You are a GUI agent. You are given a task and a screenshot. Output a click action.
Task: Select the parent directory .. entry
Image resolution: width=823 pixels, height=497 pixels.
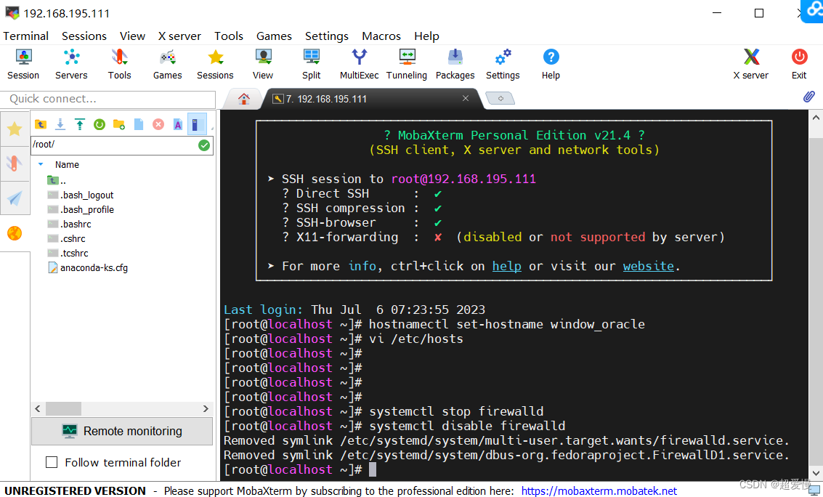tap(57, 180)
